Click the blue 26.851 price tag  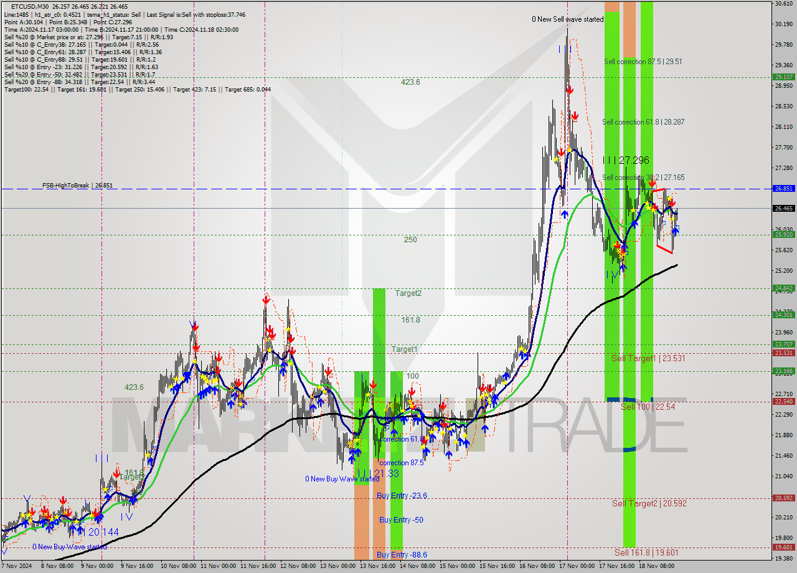coord(783,188)
